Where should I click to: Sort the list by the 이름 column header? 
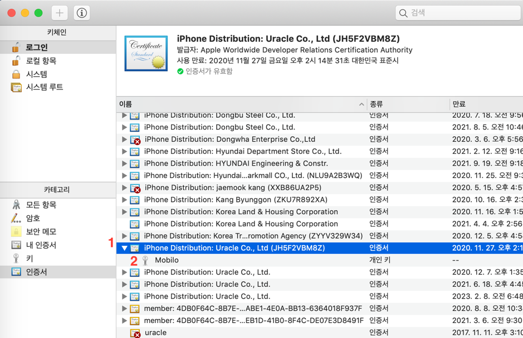pos(242,104)
